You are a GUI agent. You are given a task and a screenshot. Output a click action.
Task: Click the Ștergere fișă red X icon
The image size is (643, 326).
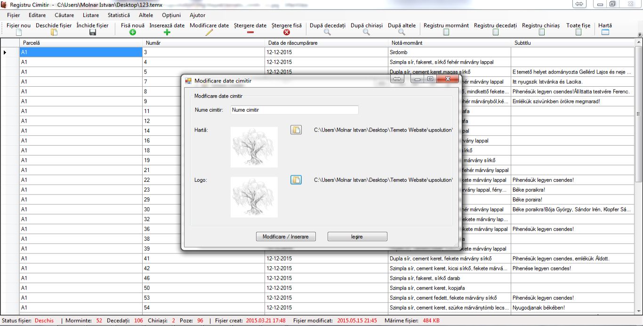(x=287, y=32)
